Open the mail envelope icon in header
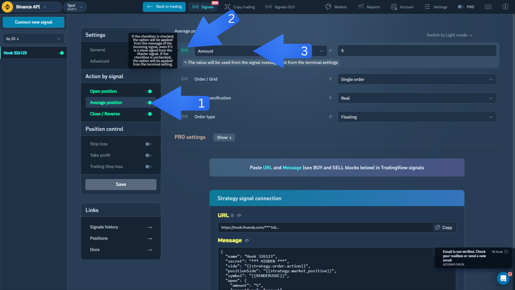The width and height of the screenshot is (515, 290). (x=488, y=7)
